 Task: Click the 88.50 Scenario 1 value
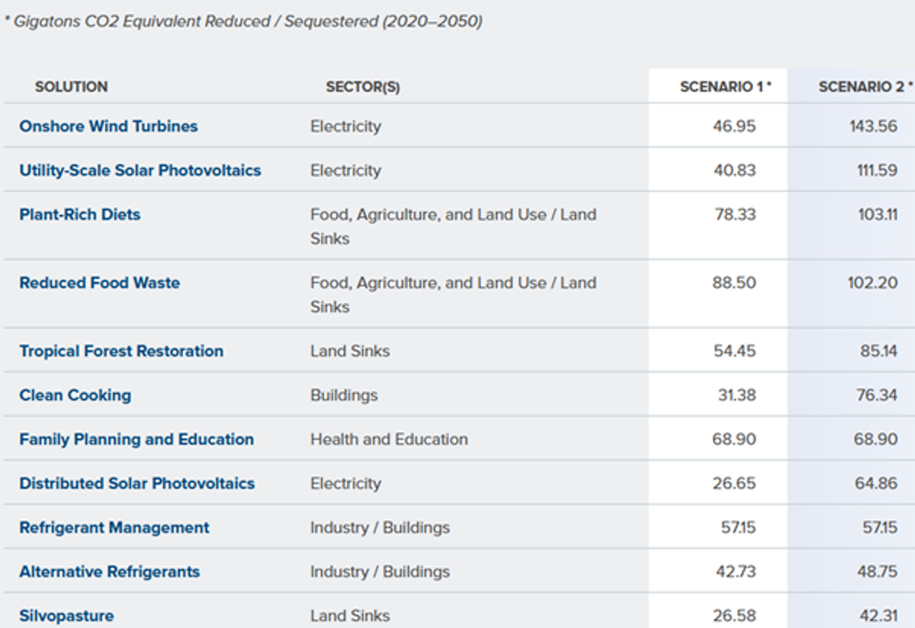pos(735,283)
